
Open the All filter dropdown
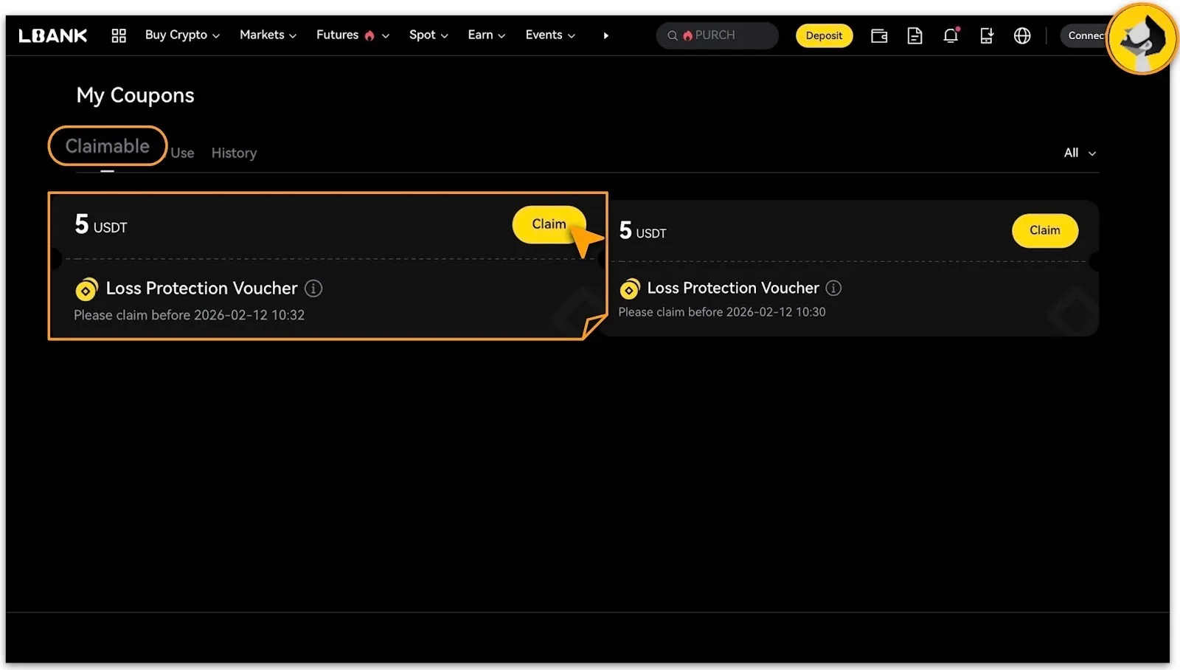[x=1079, y=153]
